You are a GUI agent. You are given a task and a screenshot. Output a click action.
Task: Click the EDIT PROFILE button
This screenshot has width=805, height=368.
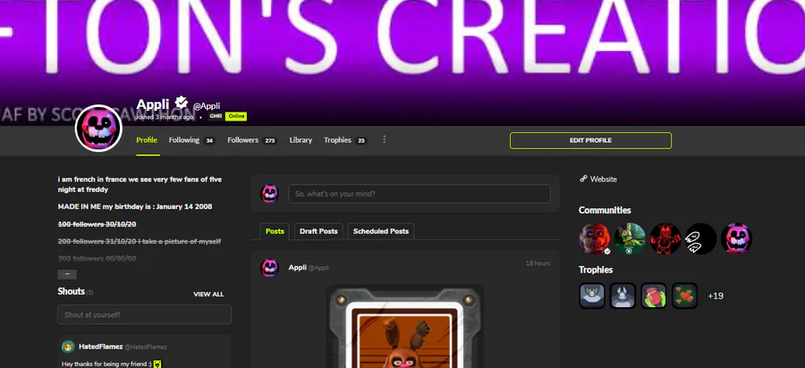[590, 140]
